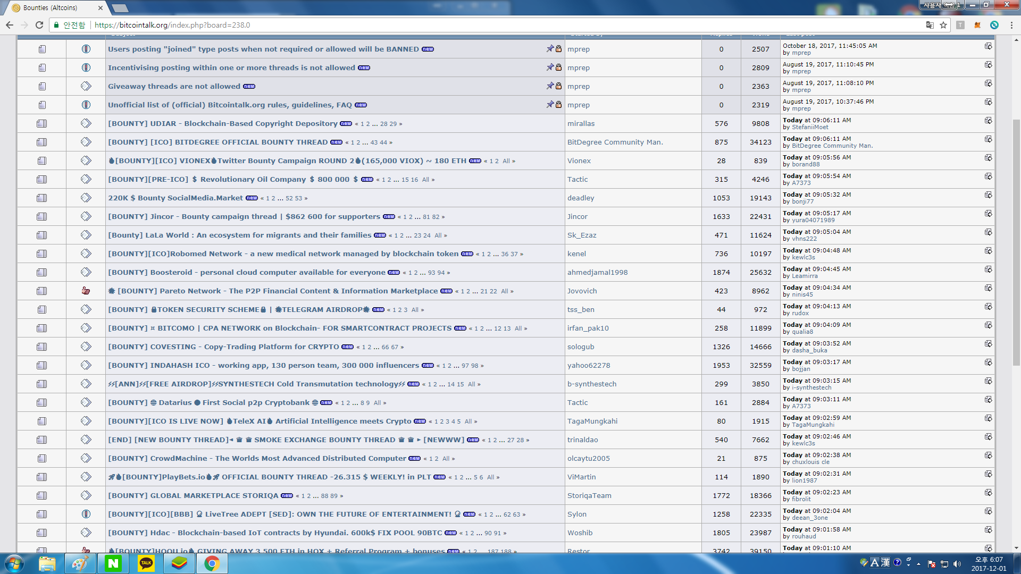Open the translate page icon in address bar

(x=930, y=25)
